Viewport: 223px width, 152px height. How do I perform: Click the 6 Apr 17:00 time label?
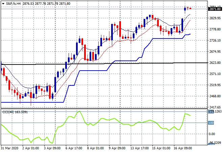[x=74, y=148]
